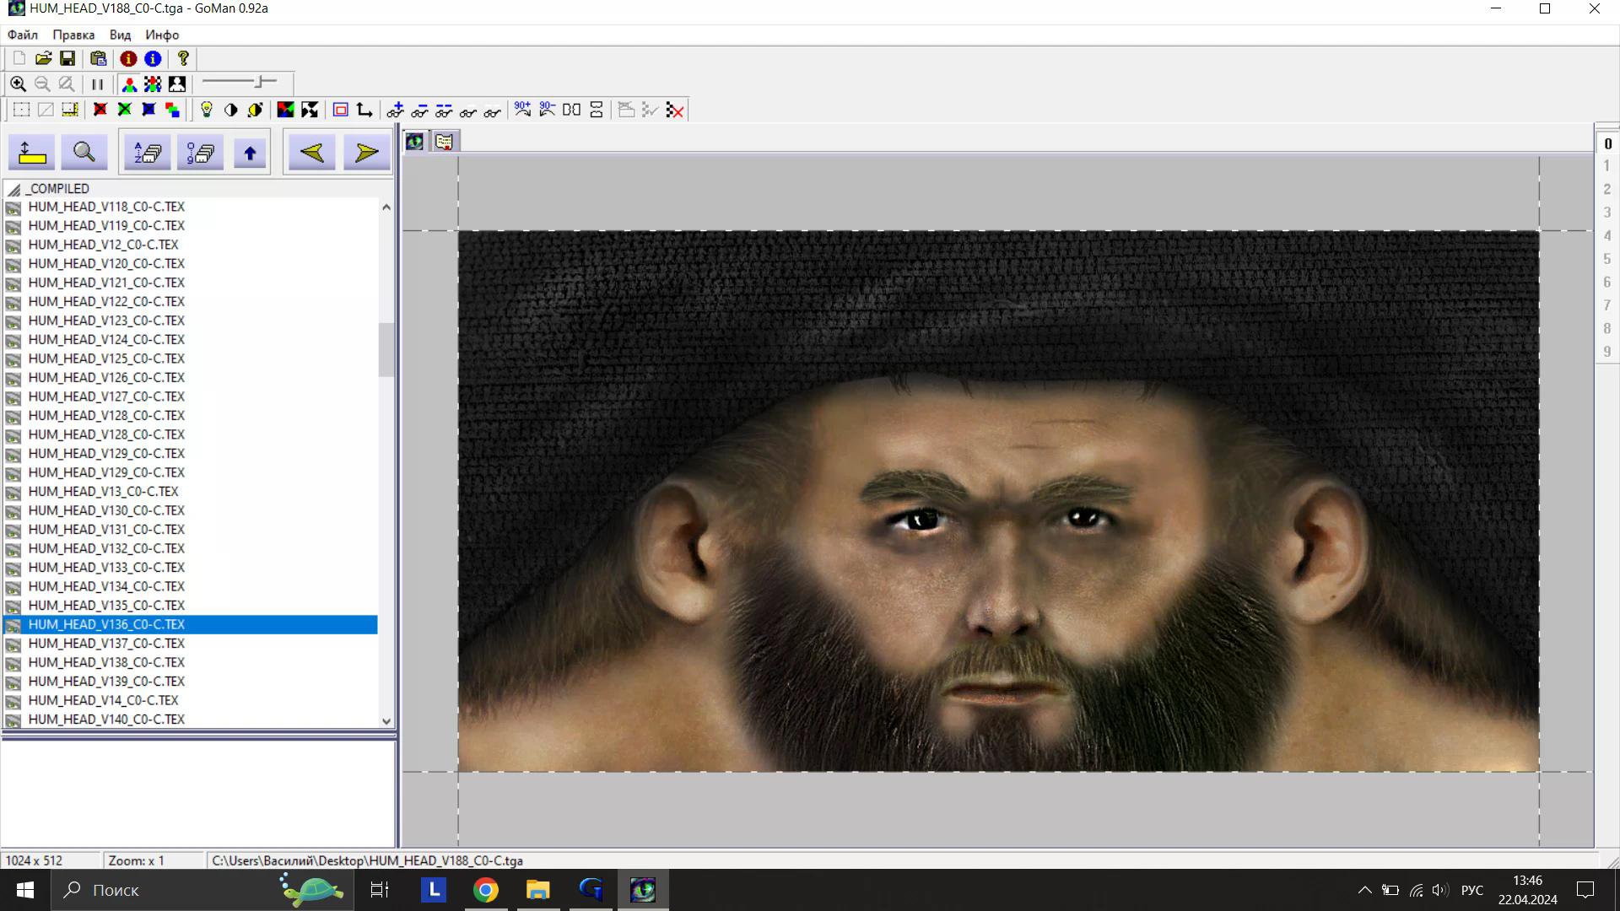Viewport: 1620px width, 911px height.
Task: Click the lightbulb brightness icon
Action: point(206,110)
